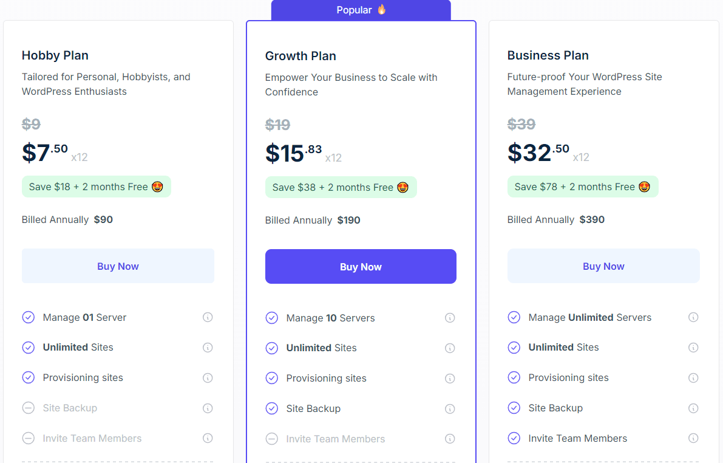Click the minus icon beside Hobby Site Backup

click(29, 408)
